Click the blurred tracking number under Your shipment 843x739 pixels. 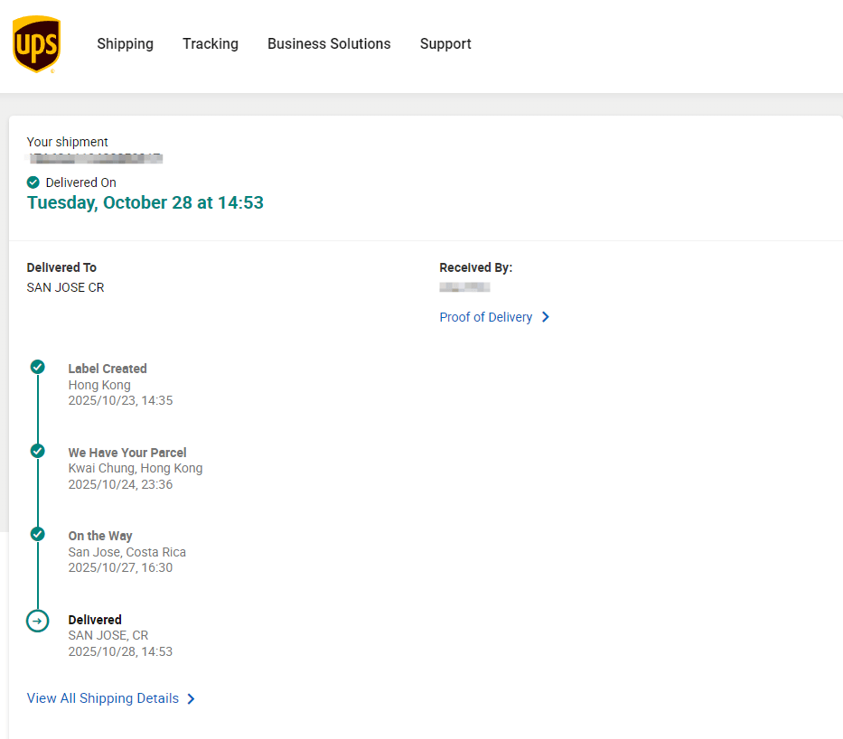click(95, 159)
